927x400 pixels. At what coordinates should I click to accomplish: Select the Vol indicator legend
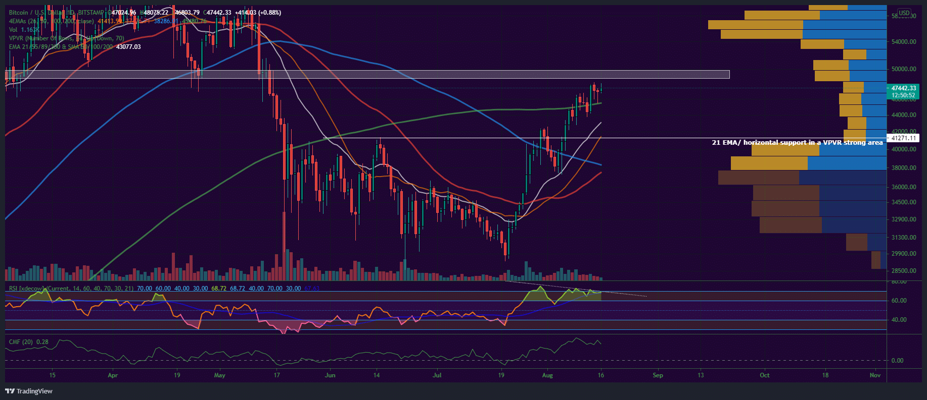pyautogui.click(x=14, y=30)
